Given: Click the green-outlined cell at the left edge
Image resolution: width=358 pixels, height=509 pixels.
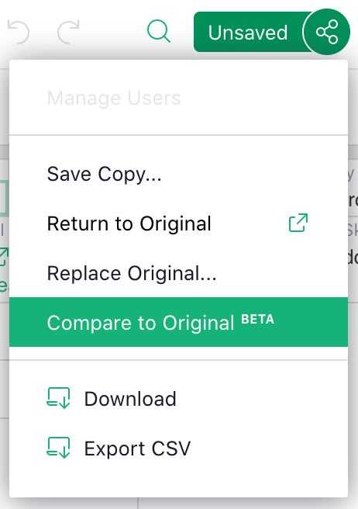Looking at the screenshot, I should coord(4,199).
